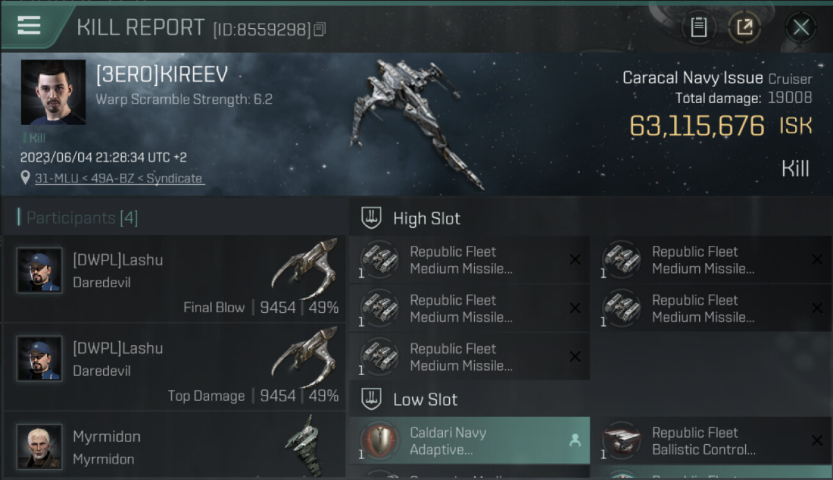This screenshot has width=833, height=480.
Task: Close the kill report window
Action: pos(801,28)
